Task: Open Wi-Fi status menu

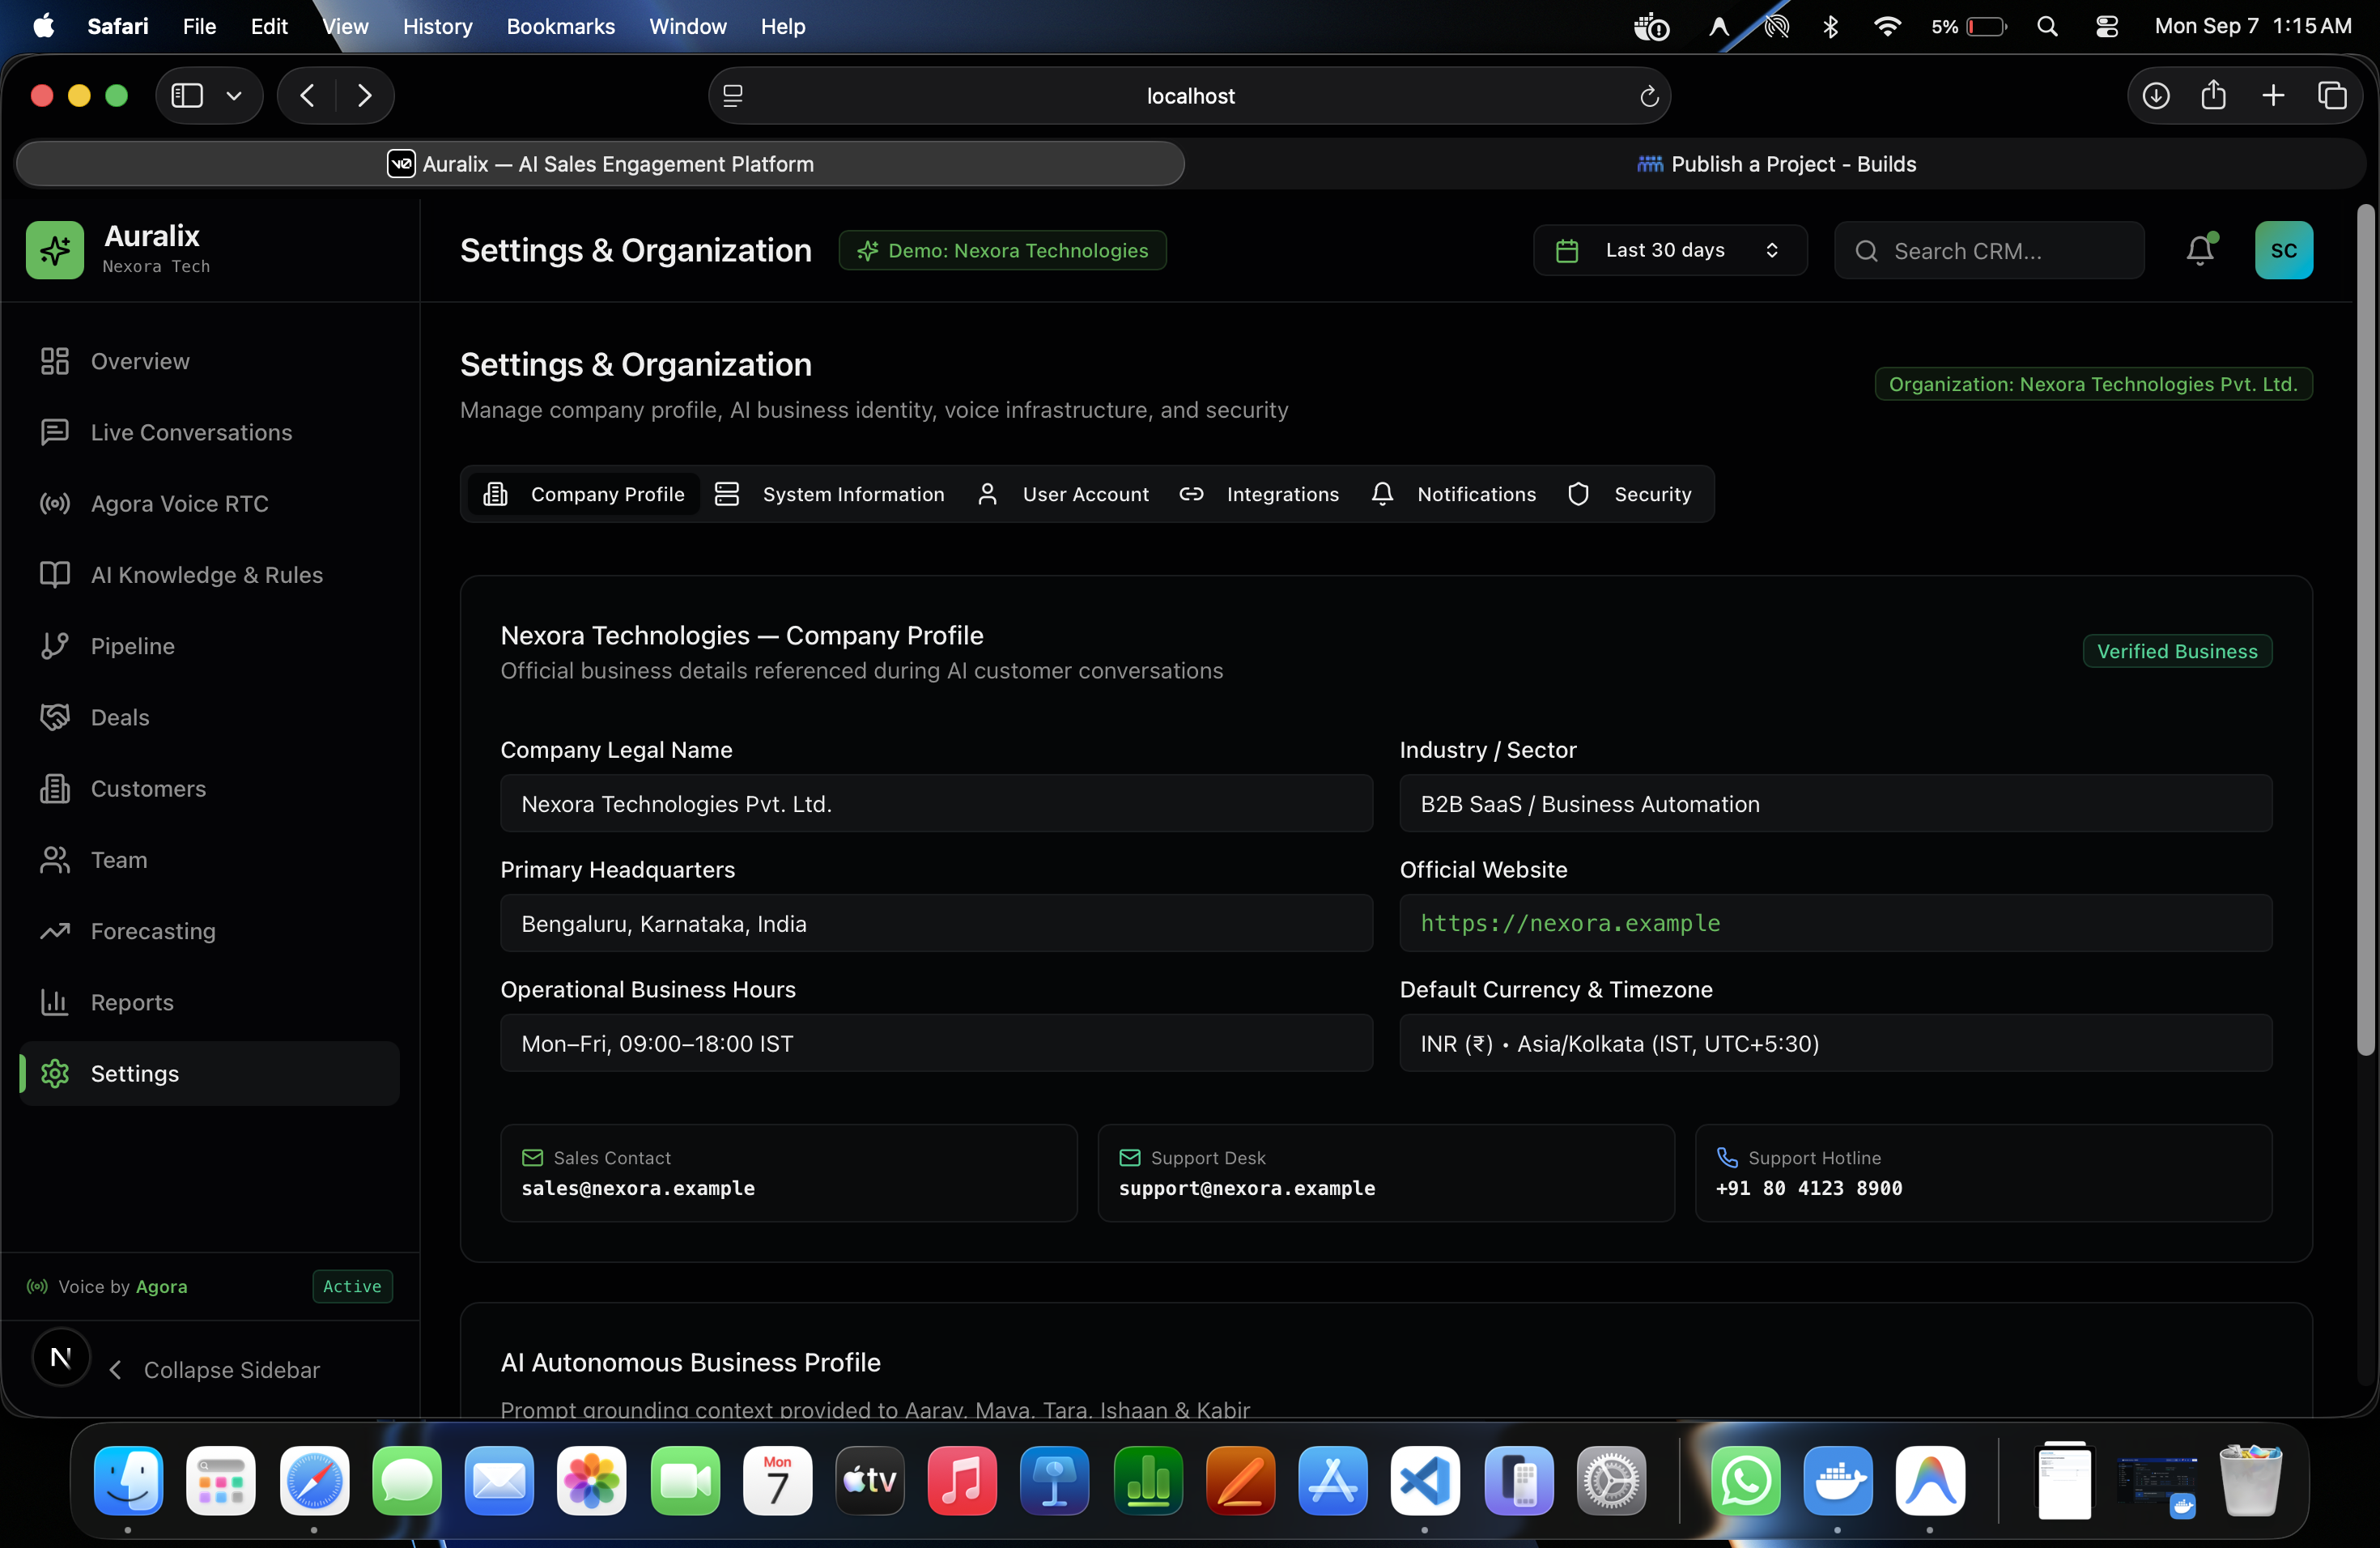Action: pyautogui.click(x=1886, y=27)
